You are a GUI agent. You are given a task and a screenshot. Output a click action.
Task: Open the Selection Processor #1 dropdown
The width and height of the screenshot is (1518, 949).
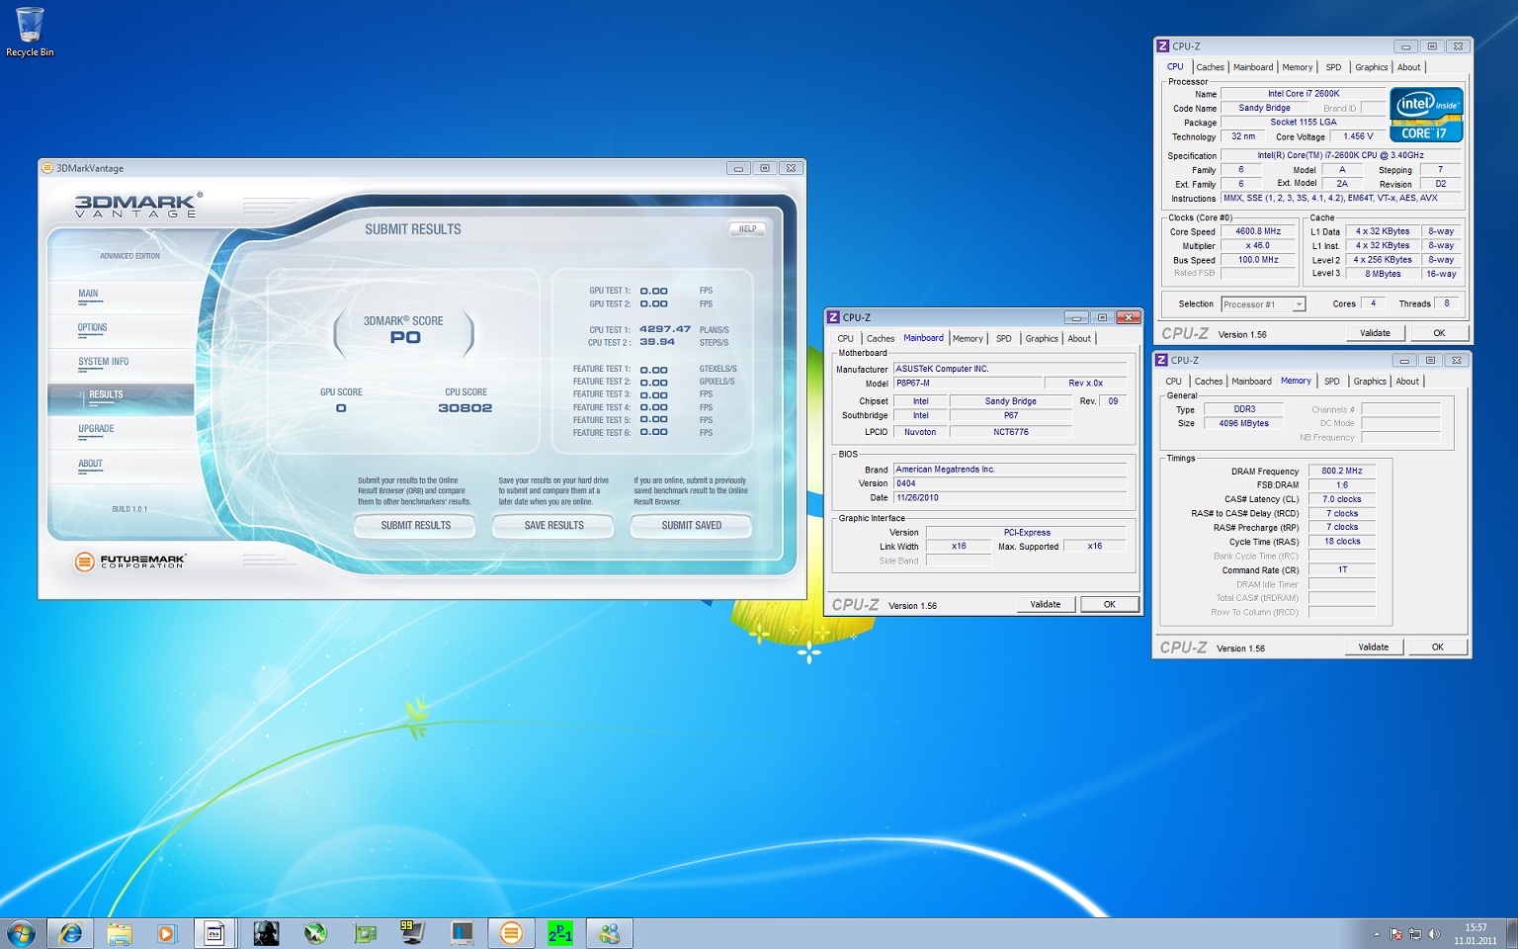click(1263, 304)
